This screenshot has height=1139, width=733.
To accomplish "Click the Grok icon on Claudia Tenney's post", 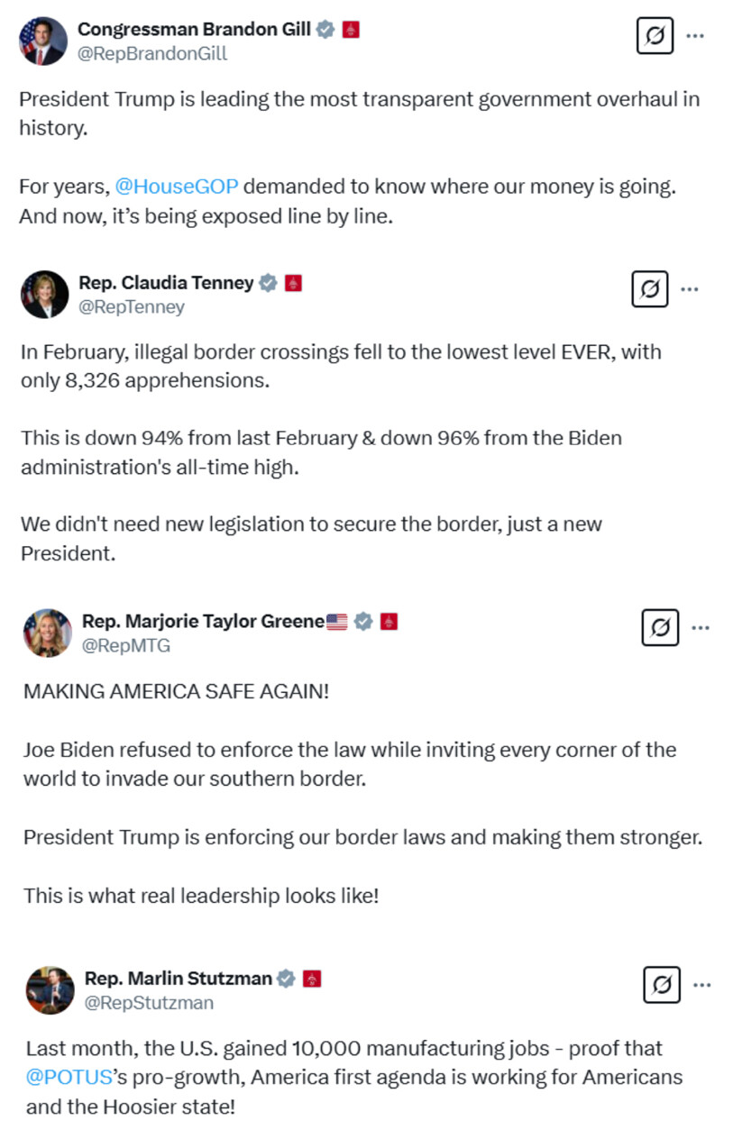I will (649, 289).
